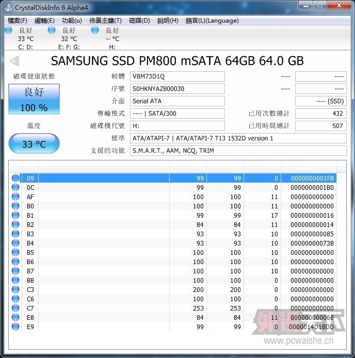The height and width of the screenshot is (358, 355).
Task: Click status icon for attribute B3
Action: coord(15,234)
